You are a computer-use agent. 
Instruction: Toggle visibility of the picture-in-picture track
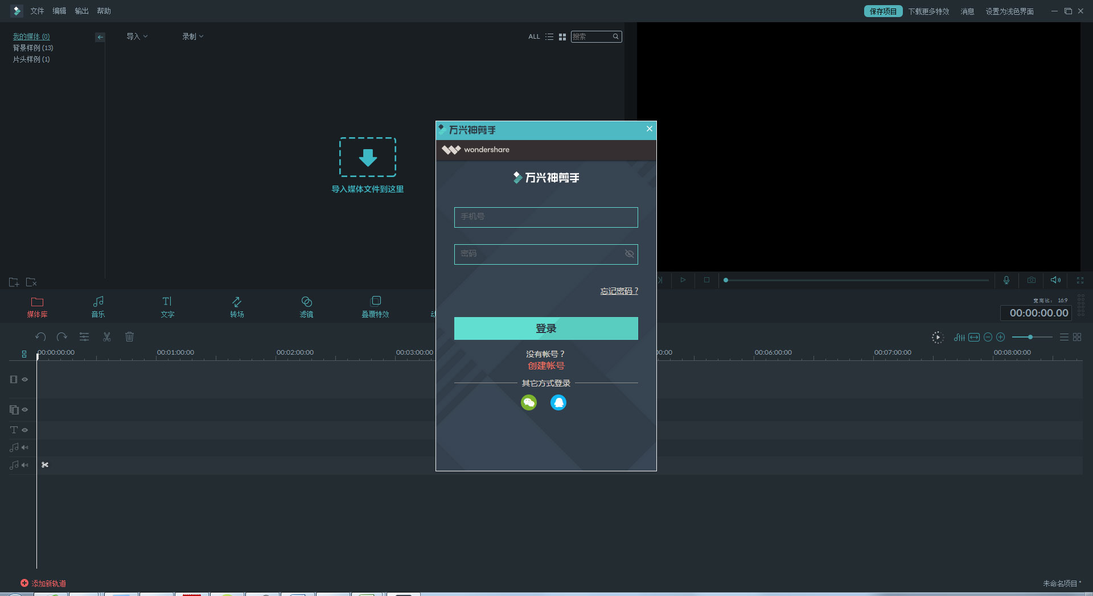25,409
